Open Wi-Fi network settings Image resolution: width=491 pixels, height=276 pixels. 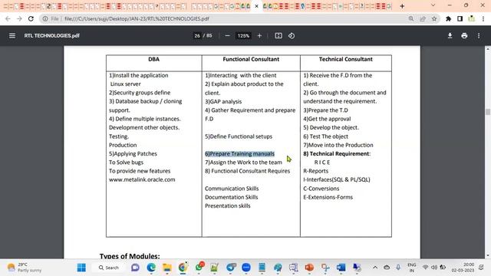pos(425,268)
